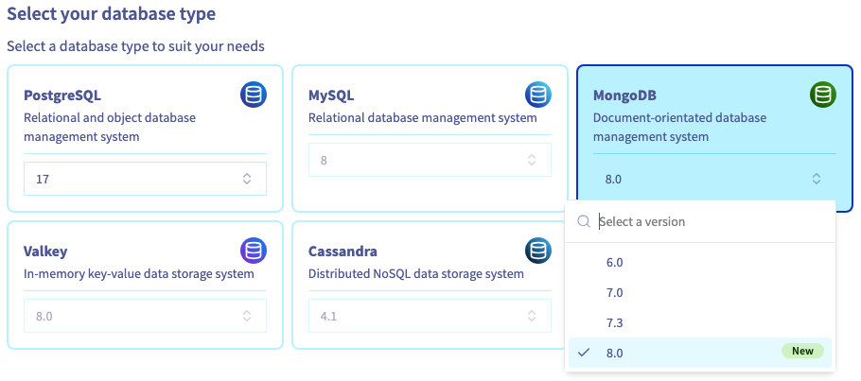Select the MySQL database card title

pos(331,95)
